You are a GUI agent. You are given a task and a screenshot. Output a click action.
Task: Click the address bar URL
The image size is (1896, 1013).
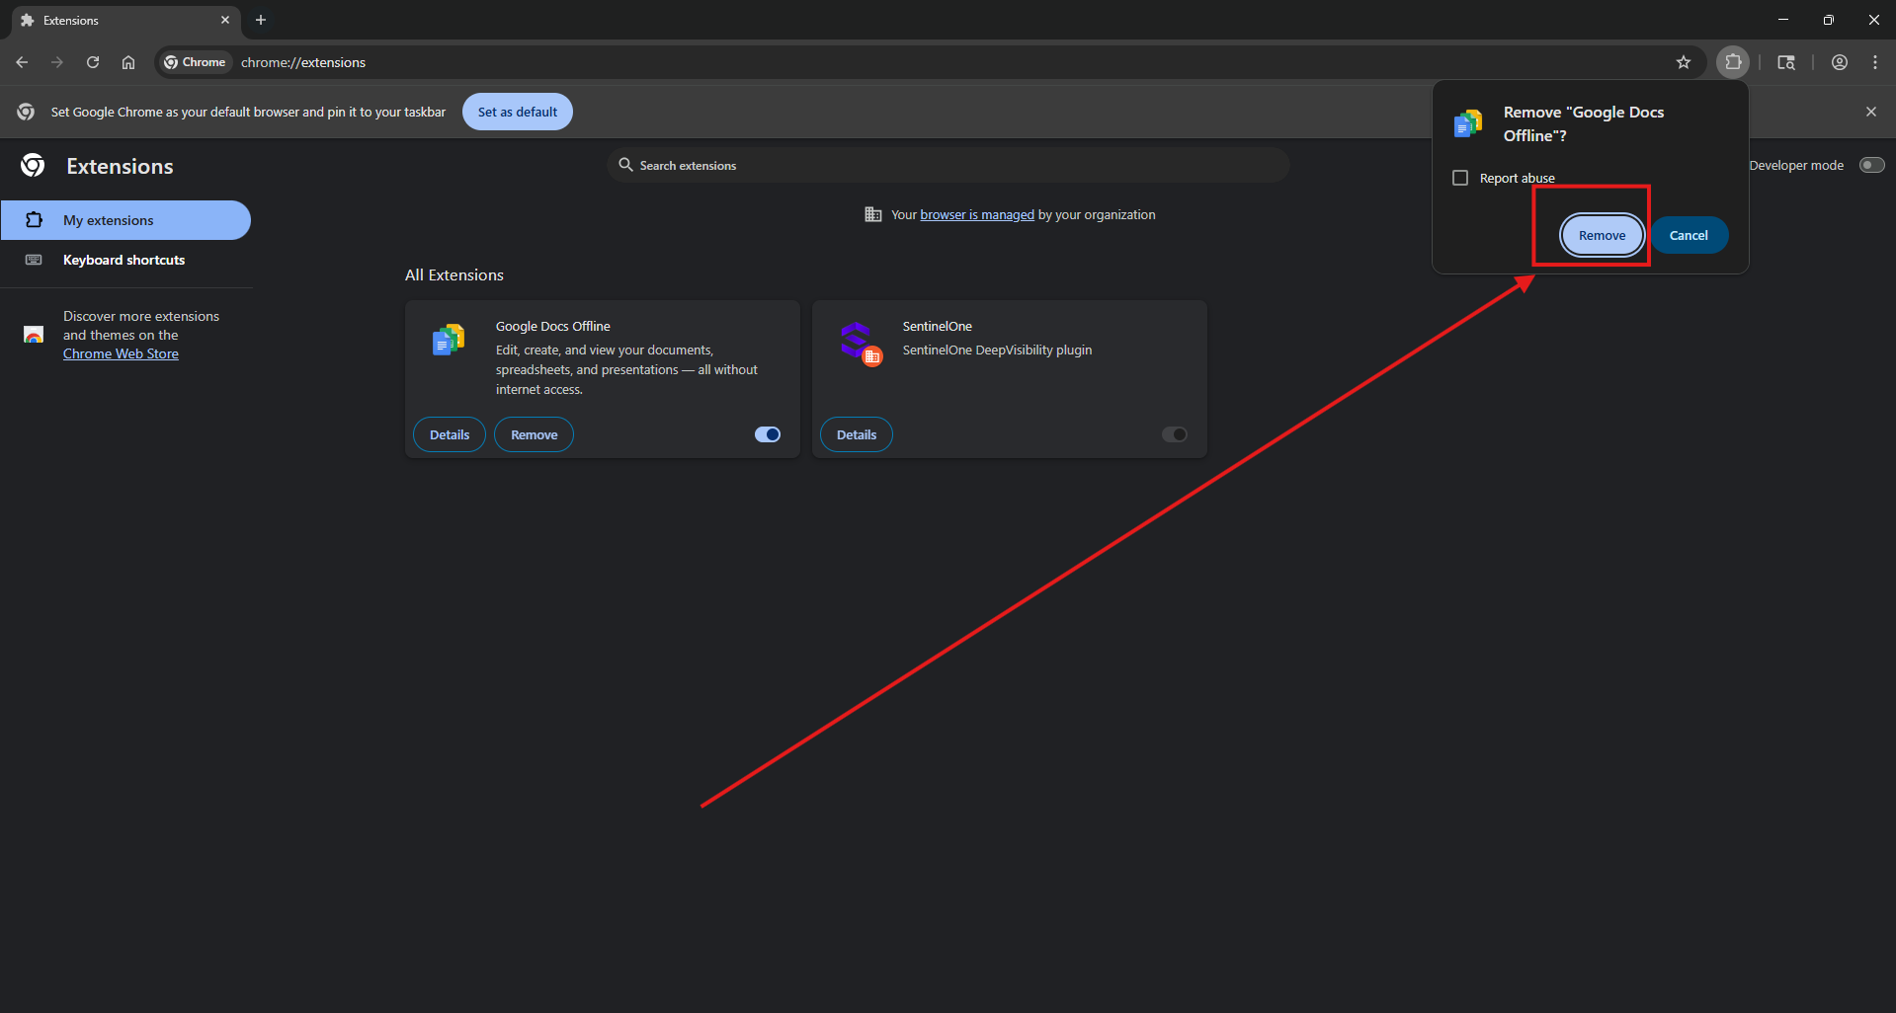click(x=303, y=62)
